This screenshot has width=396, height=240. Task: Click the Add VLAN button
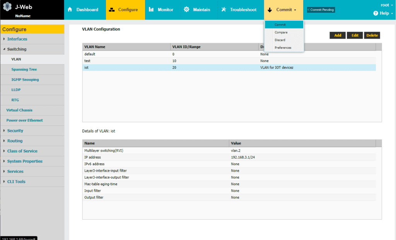337,35
